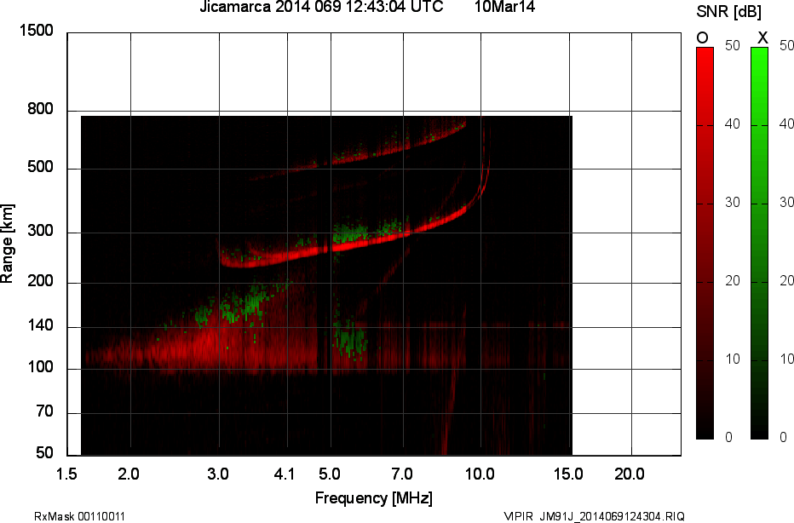Click the Range [km] axis label
The image size is (794, 523).
coord(7,243)
